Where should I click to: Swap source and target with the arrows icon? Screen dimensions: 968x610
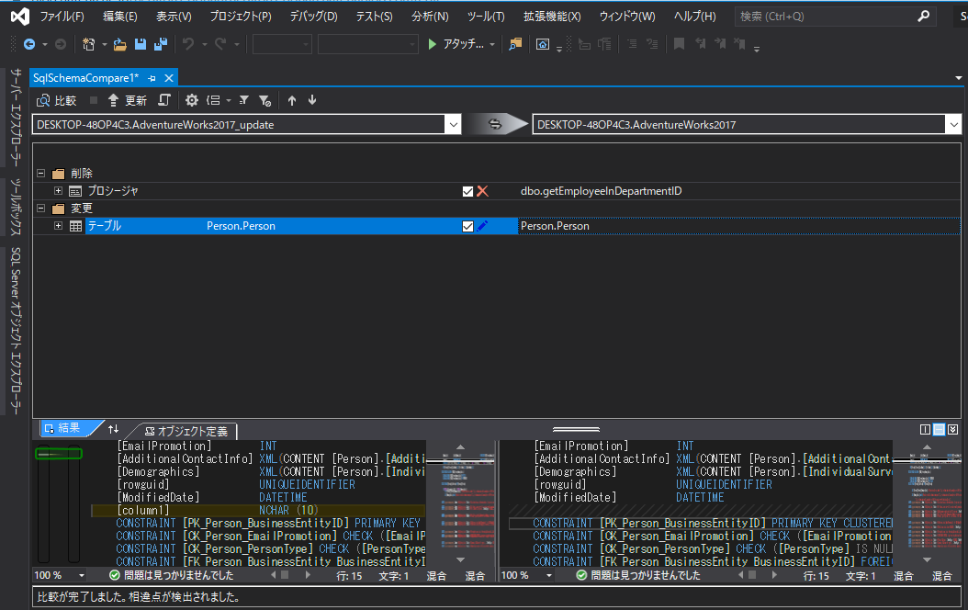tap(495, 124)
